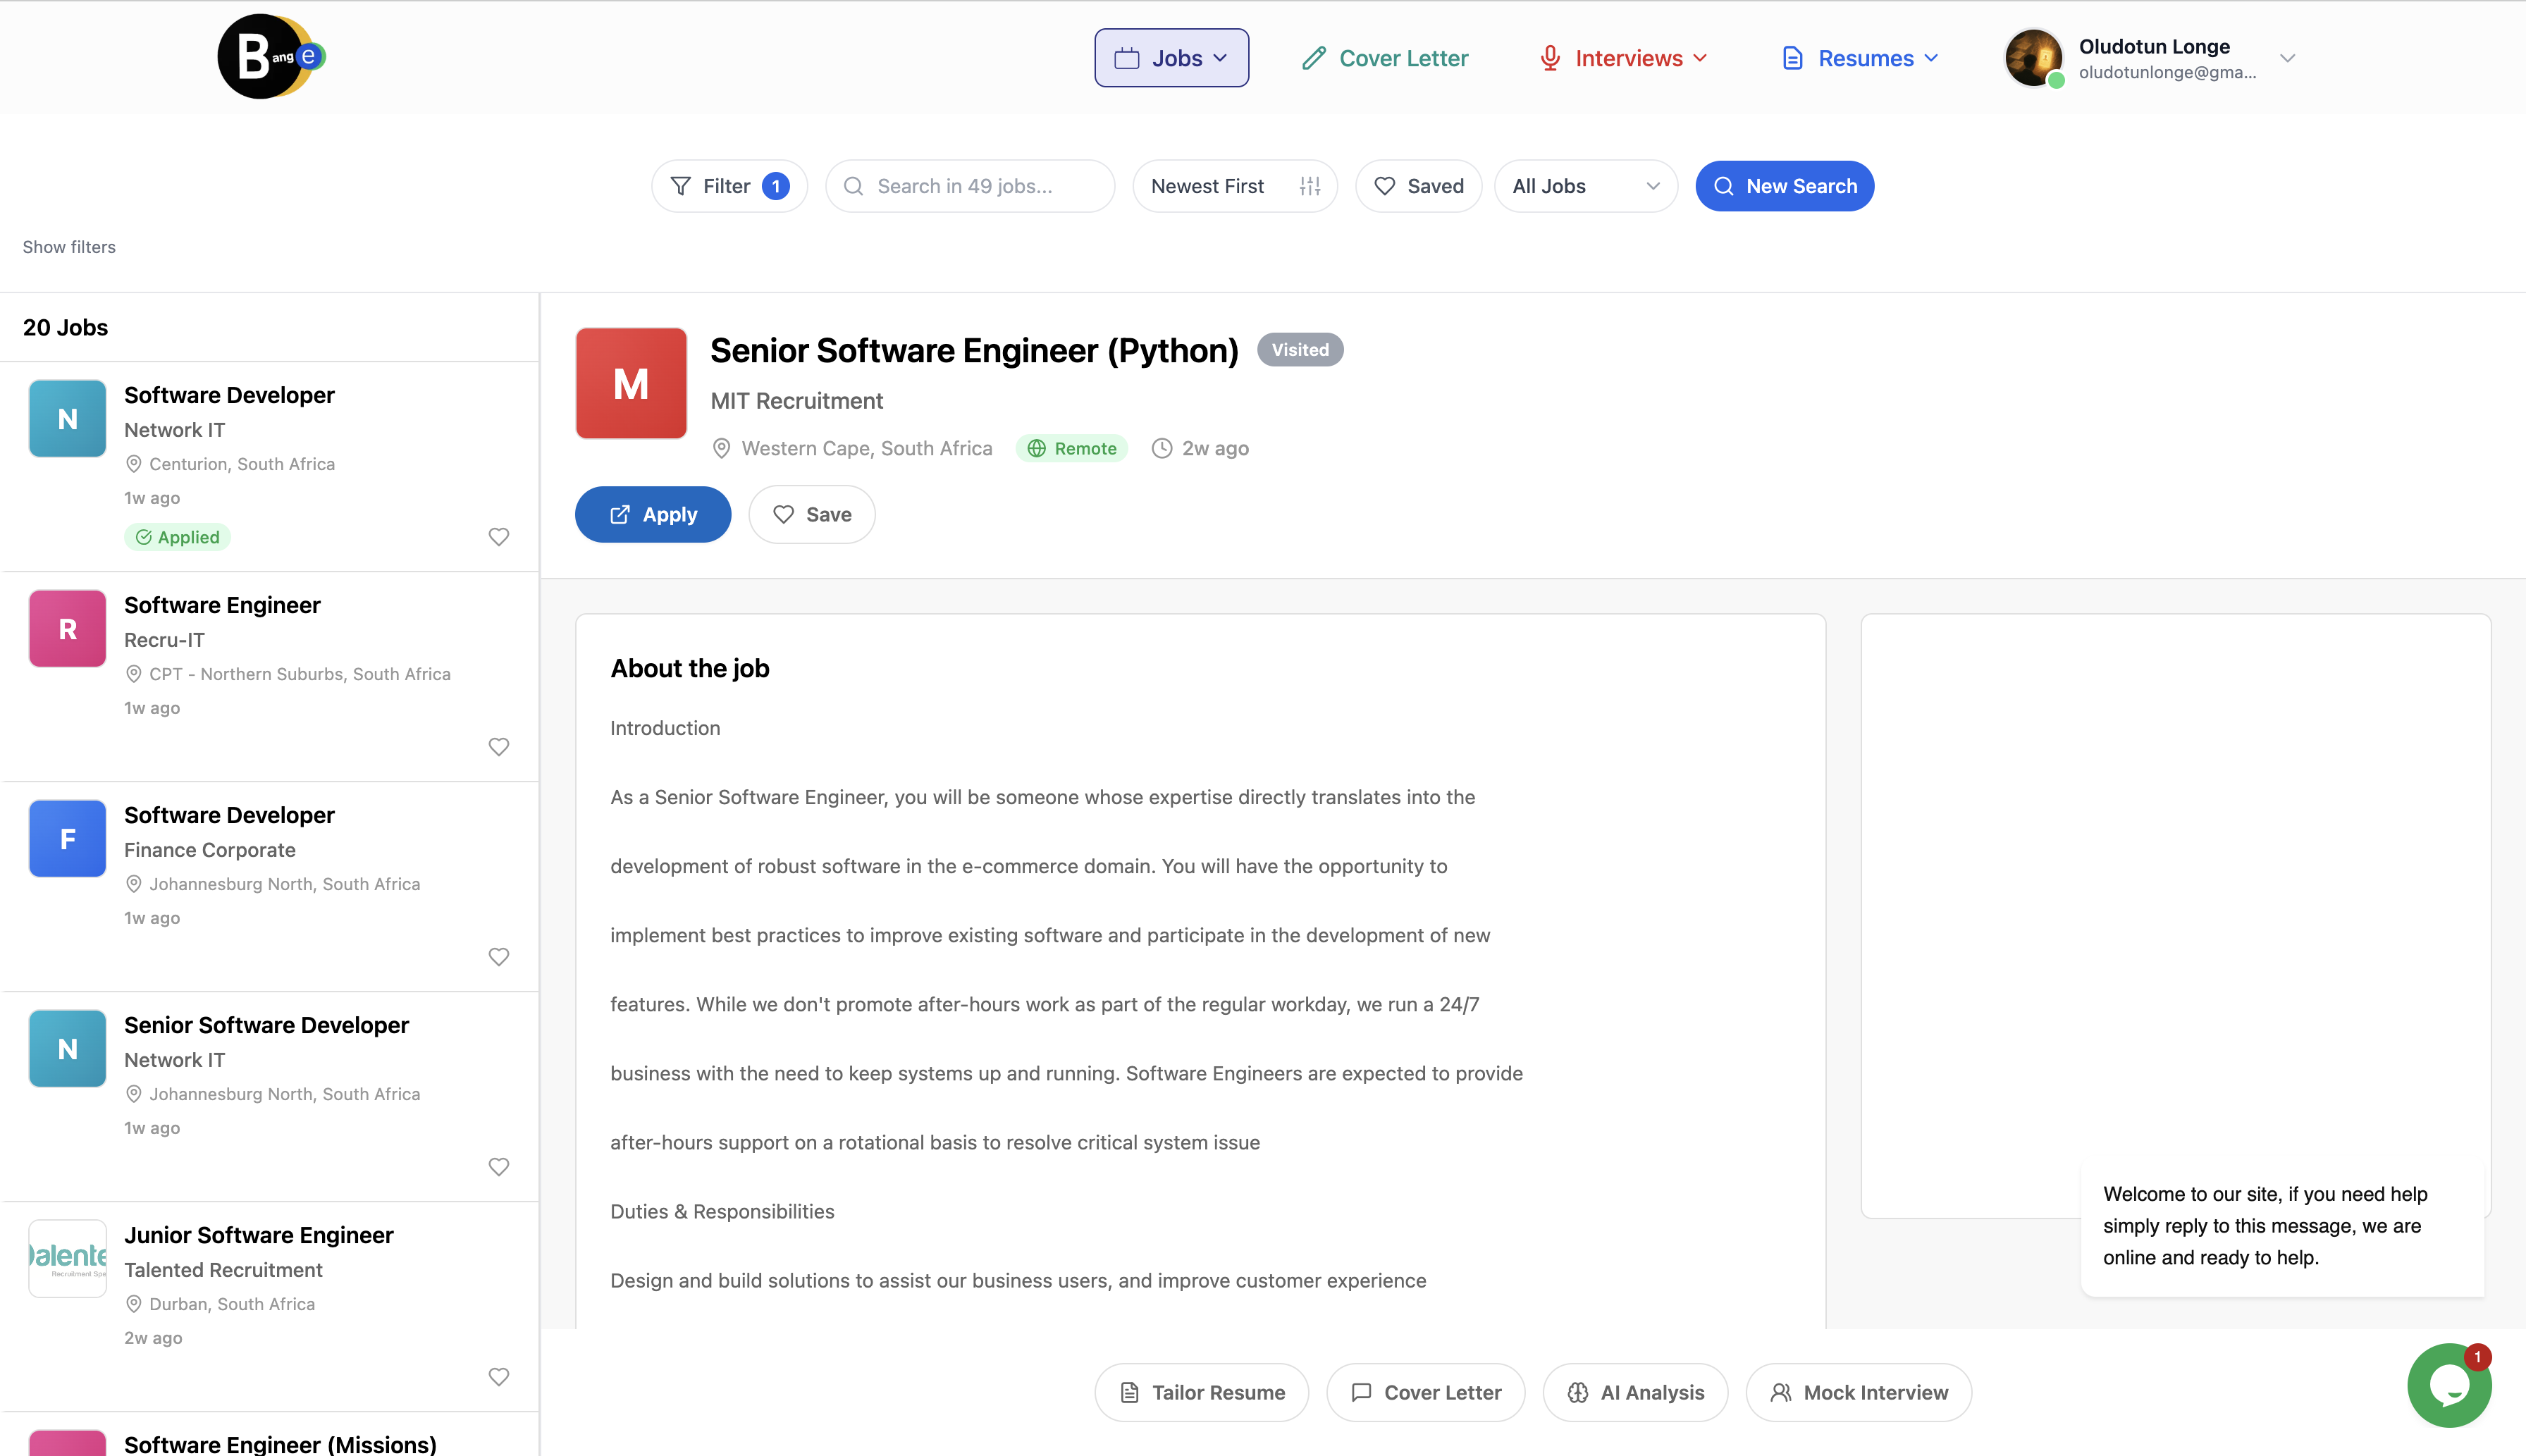2526x1456 pixels.
Task: Open the Filter panel via the funnel icon
Action: [x=680, y=186]
